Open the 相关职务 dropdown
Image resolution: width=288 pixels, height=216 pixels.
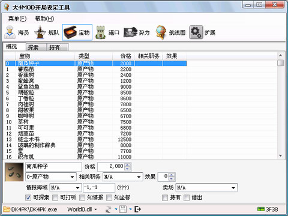click(x=123, y=177)
